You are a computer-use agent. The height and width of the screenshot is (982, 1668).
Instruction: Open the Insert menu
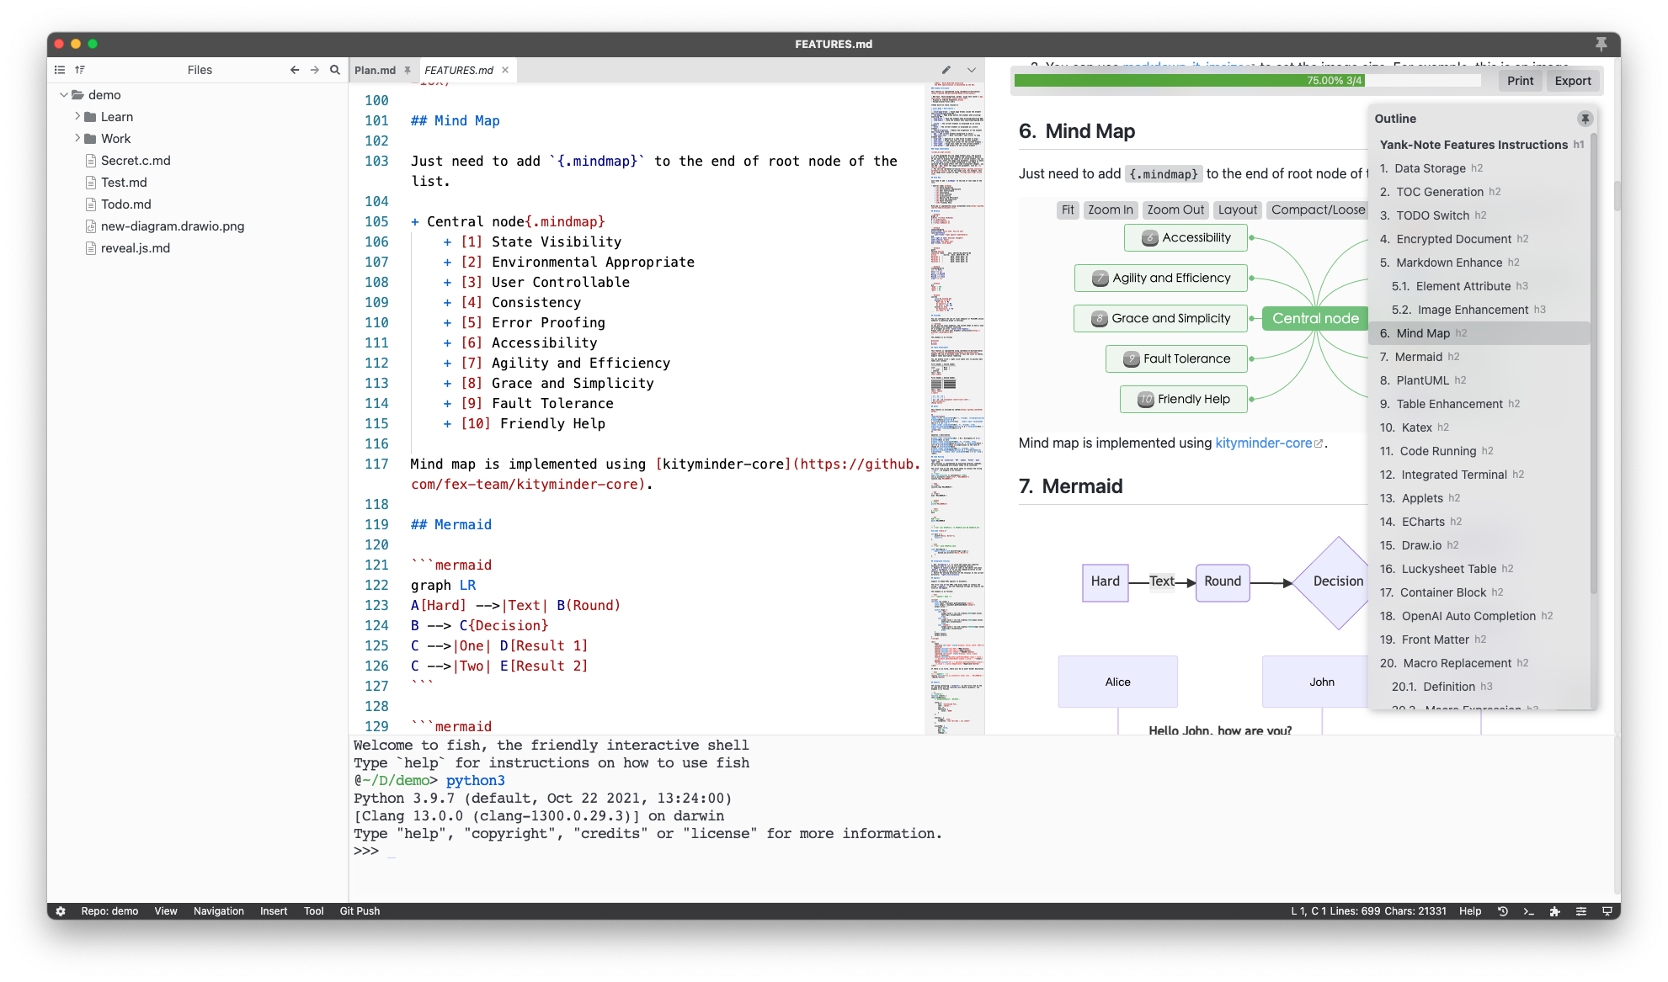pos(274,910)
